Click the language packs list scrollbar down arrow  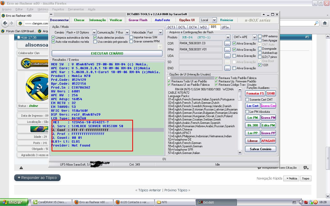pos(240,152)
